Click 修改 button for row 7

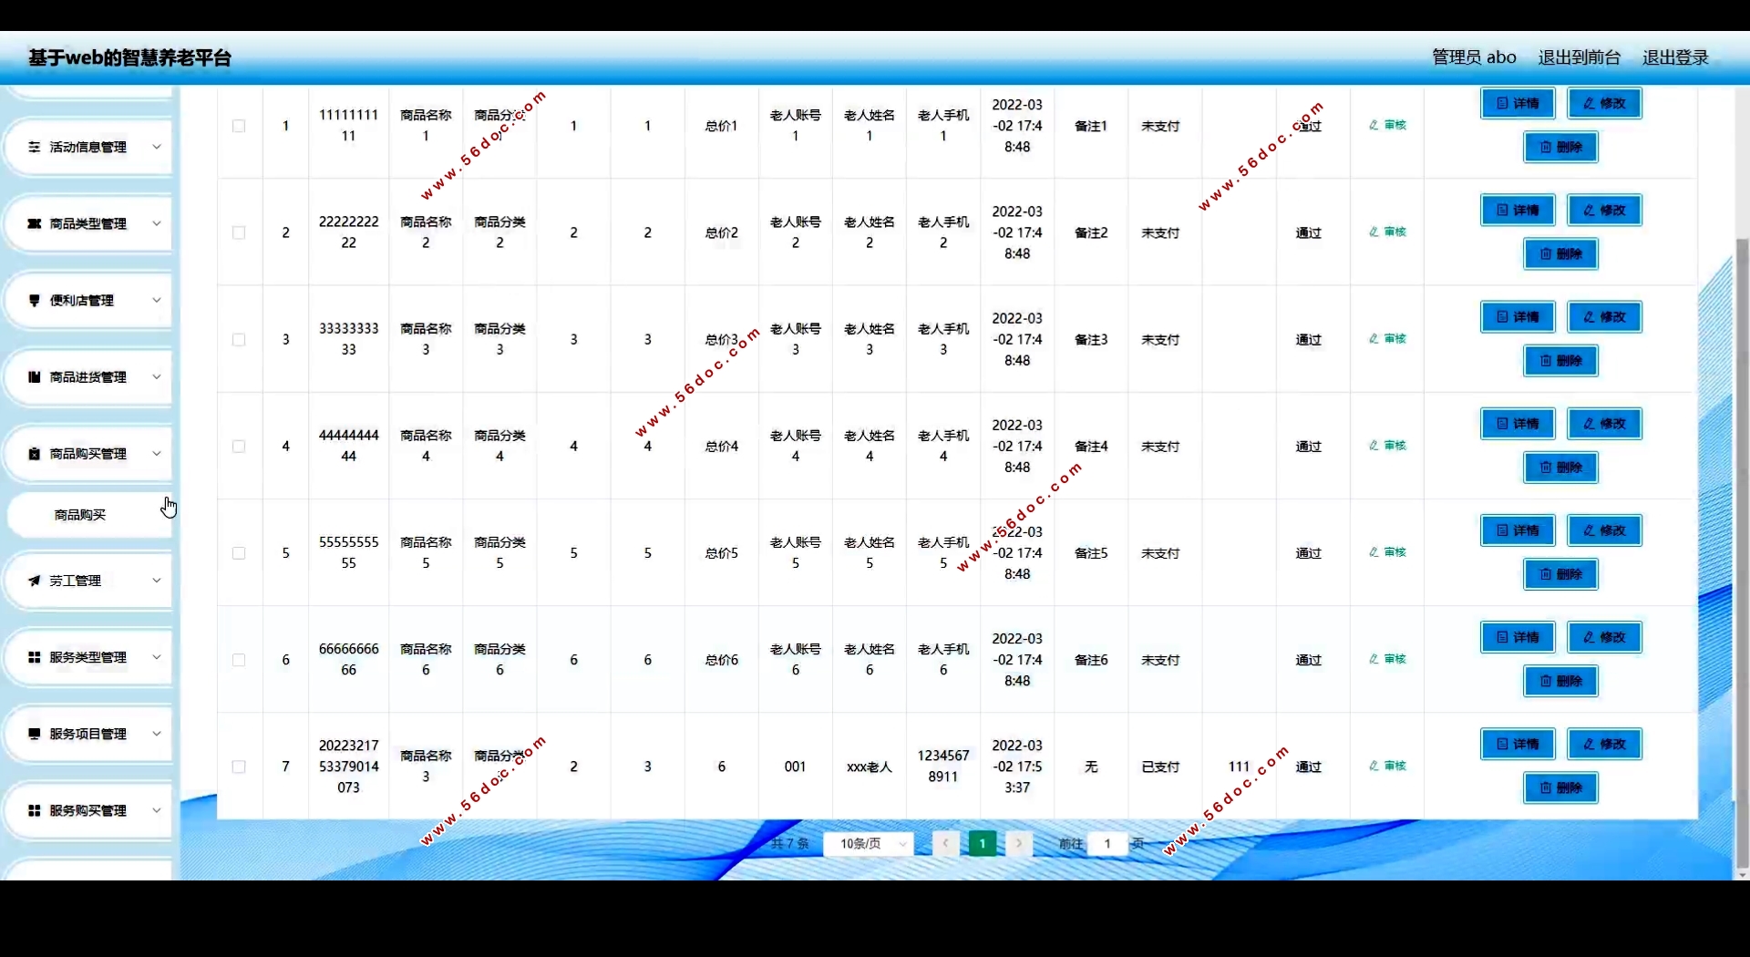click(x=1605, y=744)
